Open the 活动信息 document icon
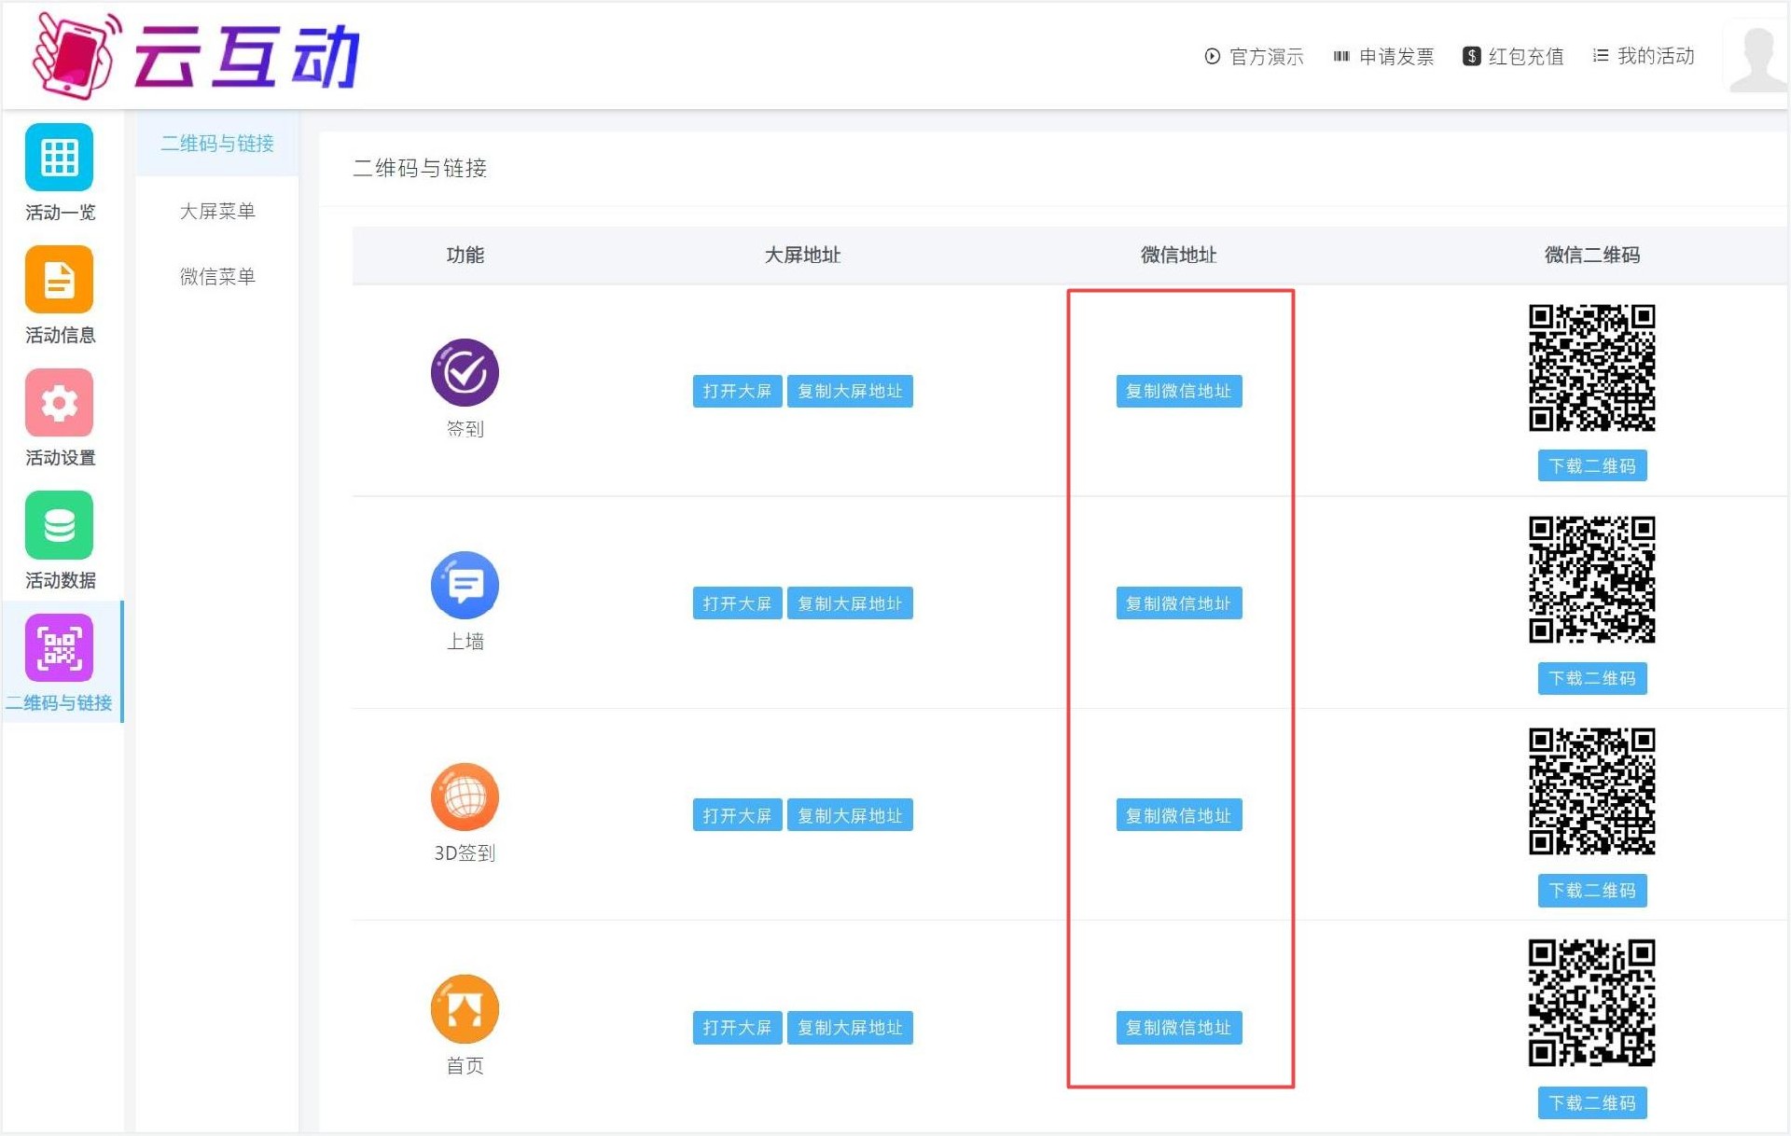The image size is (1791, 1136). tap(59, 279)
